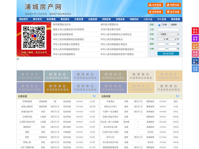
Task: Click the 客服微信 side floating icon
Action: pos(195,38)
